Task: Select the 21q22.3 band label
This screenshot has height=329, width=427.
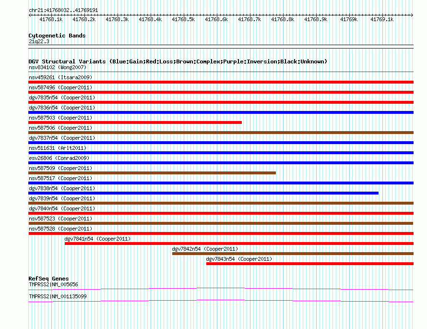Action: coord(39,41)
